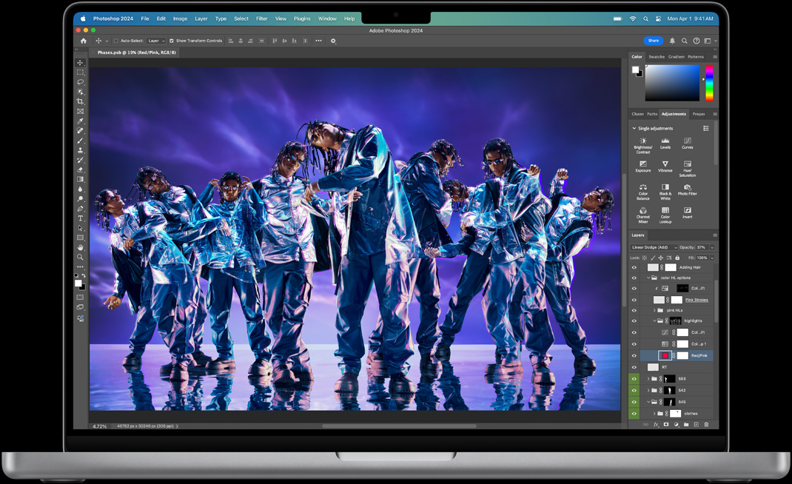Open the Filter menu
Viewport: 792px width, 484px height.
[261, 19]
